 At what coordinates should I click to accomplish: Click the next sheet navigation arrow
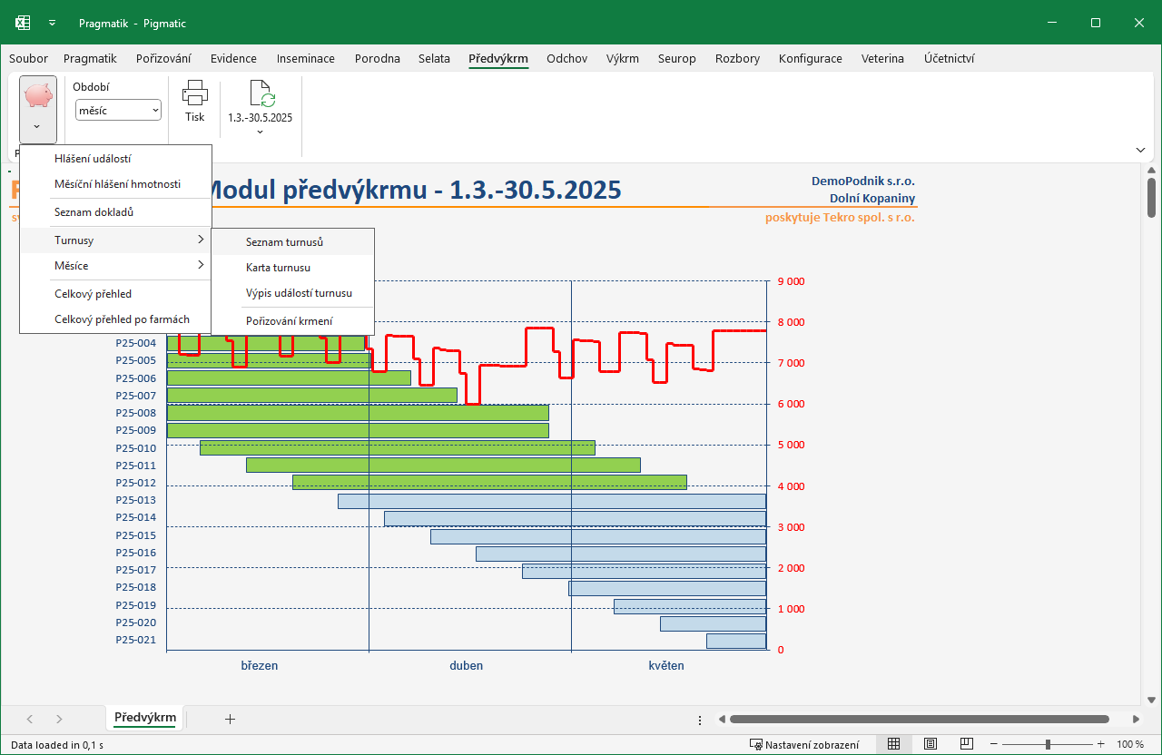click(59, 719)
